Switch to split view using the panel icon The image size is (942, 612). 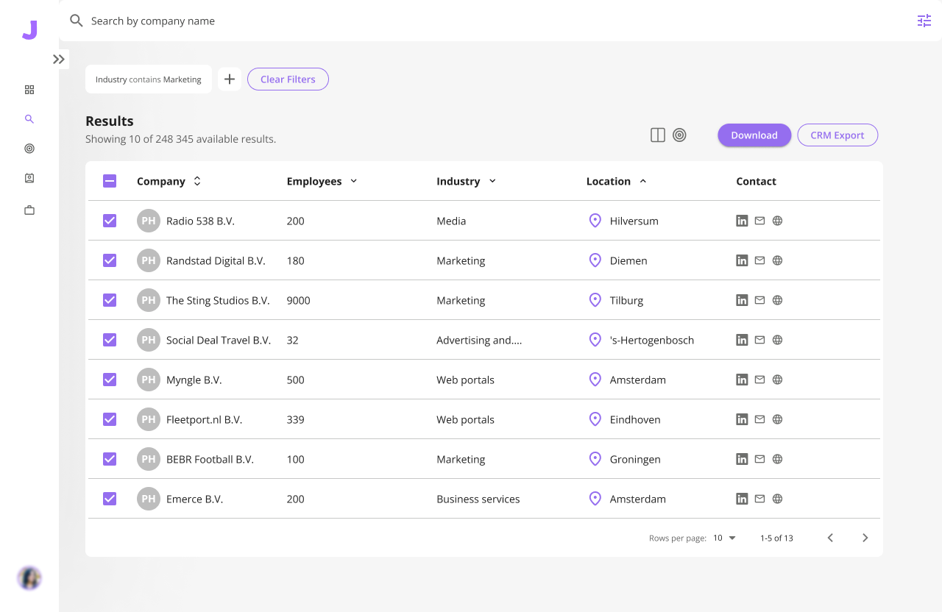tap(657, 135)
